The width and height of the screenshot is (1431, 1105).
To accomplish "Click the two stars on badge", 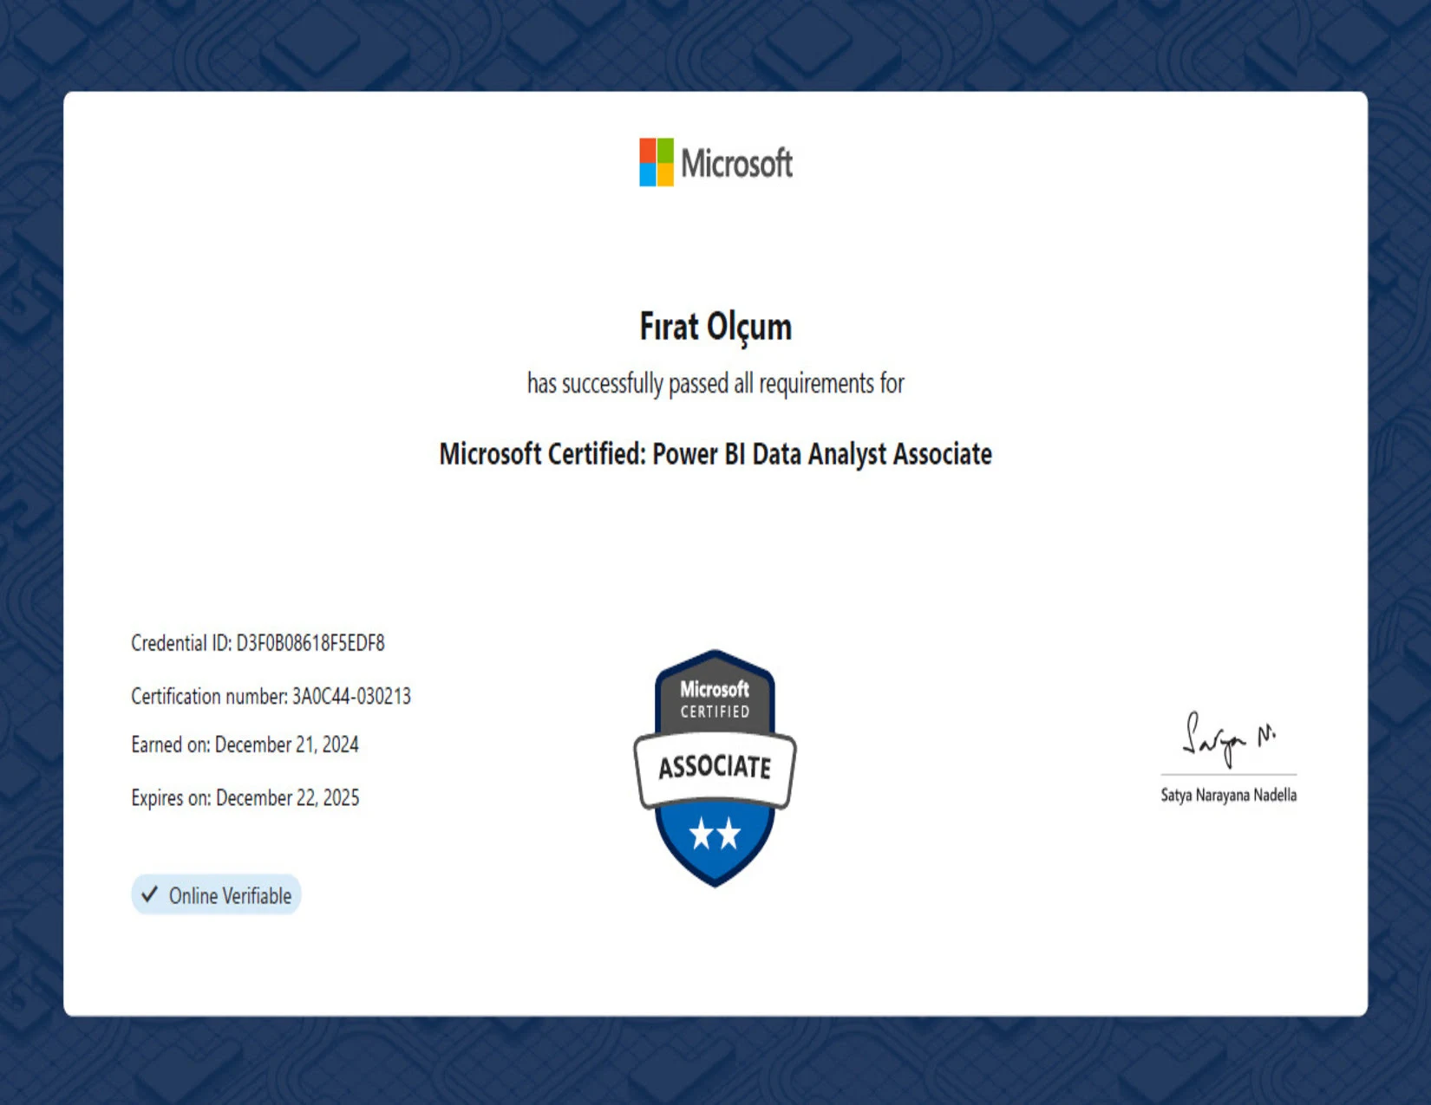I will [x=715, y=834].
